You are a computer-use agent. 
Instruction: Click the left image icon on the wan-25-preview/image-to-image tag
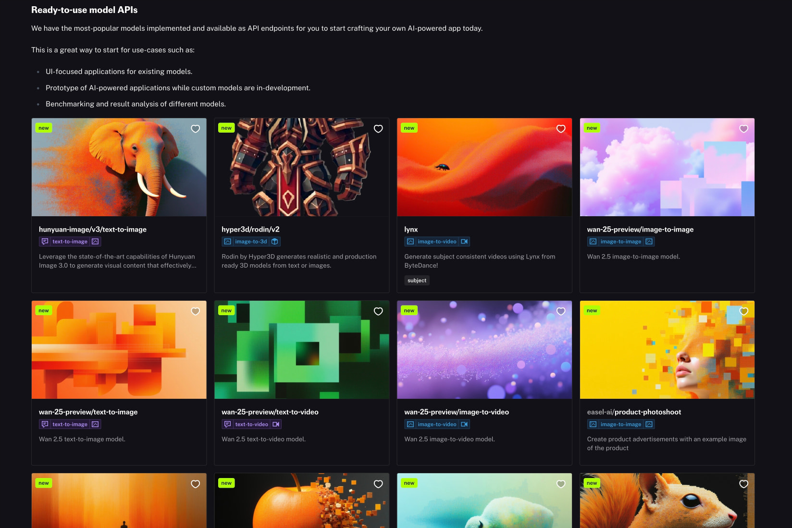tap(593, 242)
